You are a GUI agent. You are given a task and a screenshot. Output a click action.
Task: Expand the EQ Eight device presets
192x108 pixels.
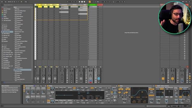14,35
